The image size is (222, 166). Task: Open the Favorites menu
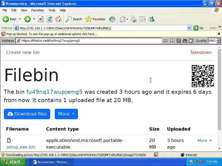(x=37, y=10)
